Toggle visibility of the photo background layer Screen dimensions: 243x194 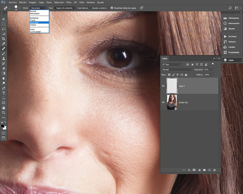pos(163,102)
